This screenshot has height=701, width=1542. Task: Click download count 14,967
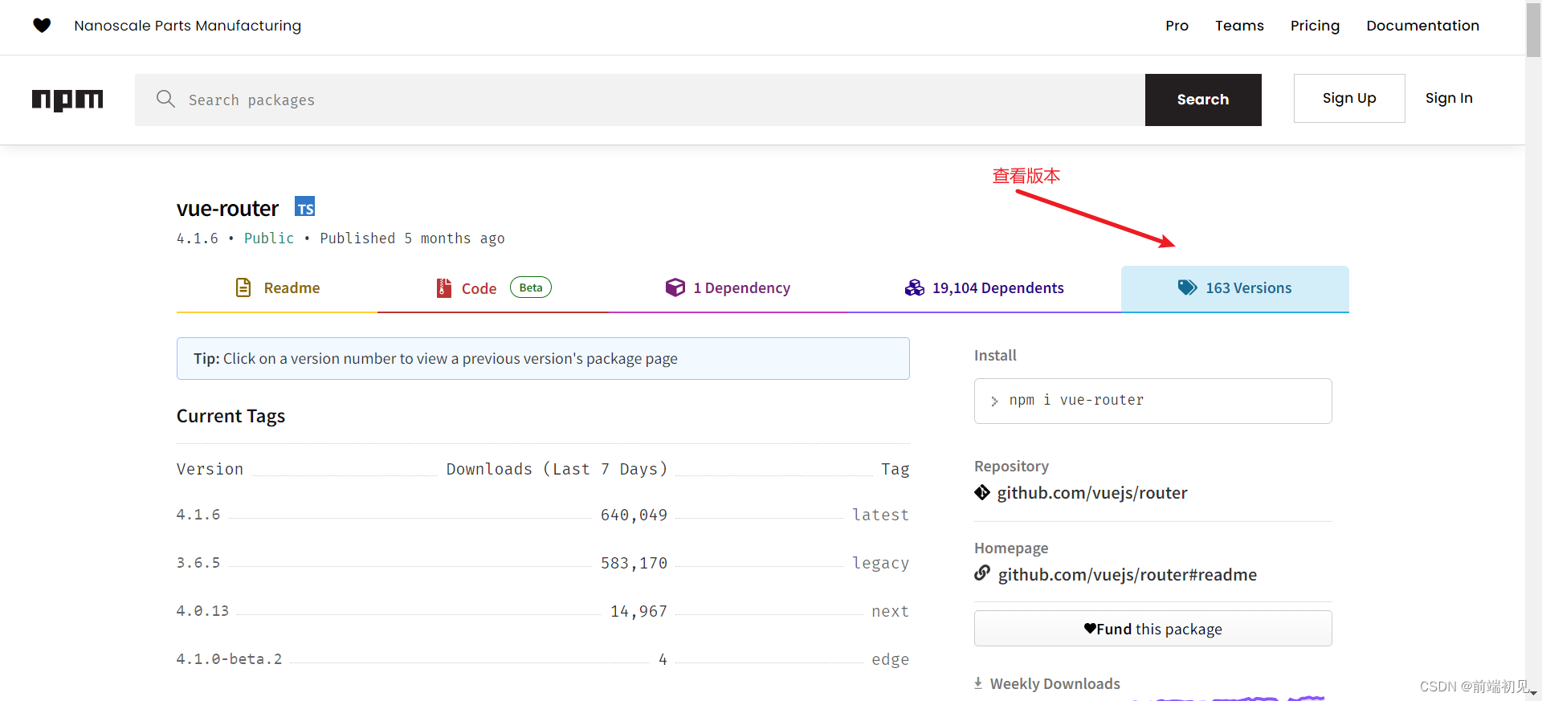(x=638, y=611)
